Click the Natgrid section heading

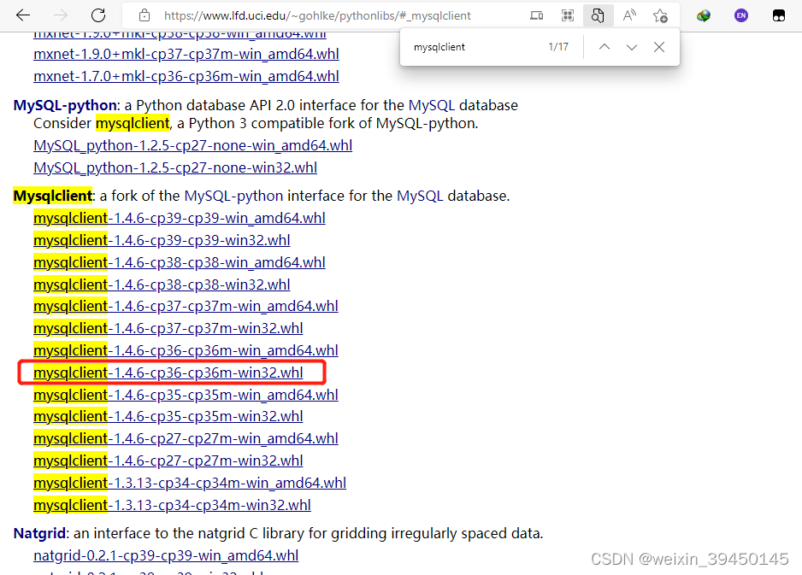pos(39,534)
